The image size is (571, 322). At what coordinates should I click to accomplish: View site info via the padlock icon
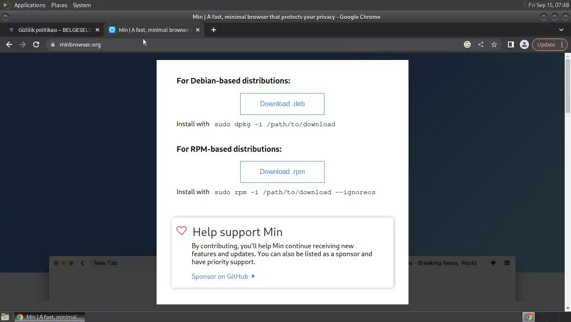(x=53, y=44)
